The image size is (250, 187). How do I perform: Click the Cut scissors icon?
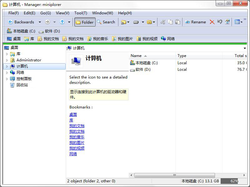162,22
